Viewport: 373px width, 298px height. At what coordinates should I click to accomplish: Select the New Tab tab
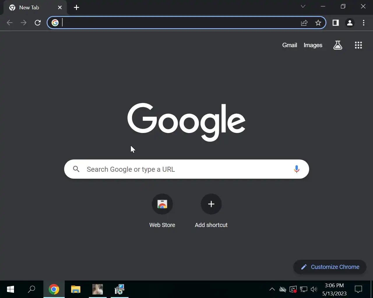pos(35,8)
